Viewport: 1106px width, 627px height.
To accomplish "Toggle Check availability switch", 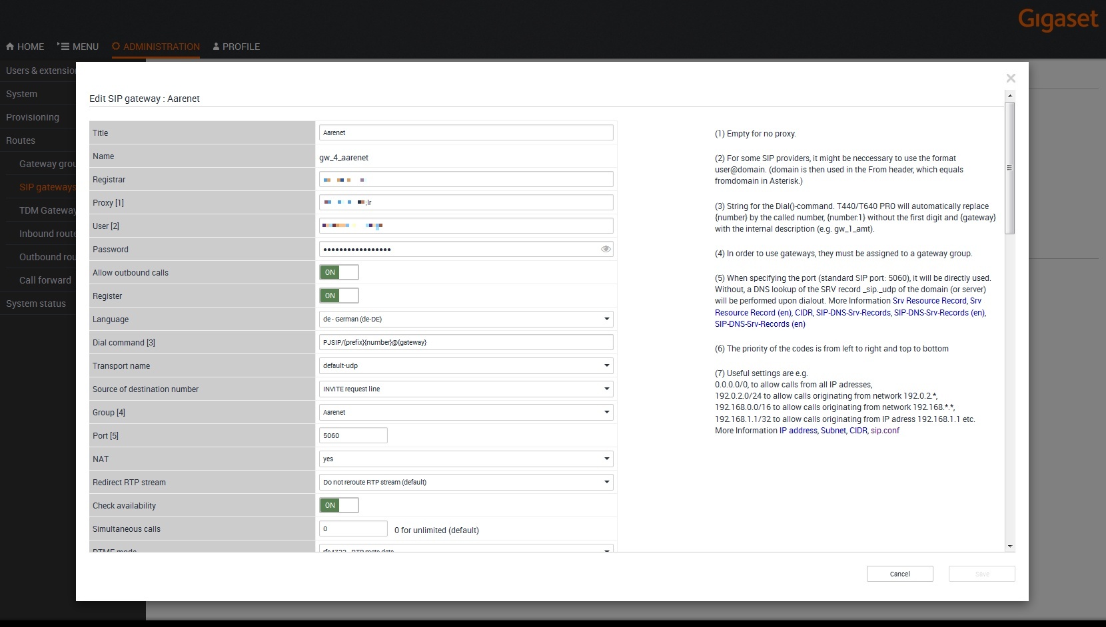I will pyautogui.click(x=339, y=505).
